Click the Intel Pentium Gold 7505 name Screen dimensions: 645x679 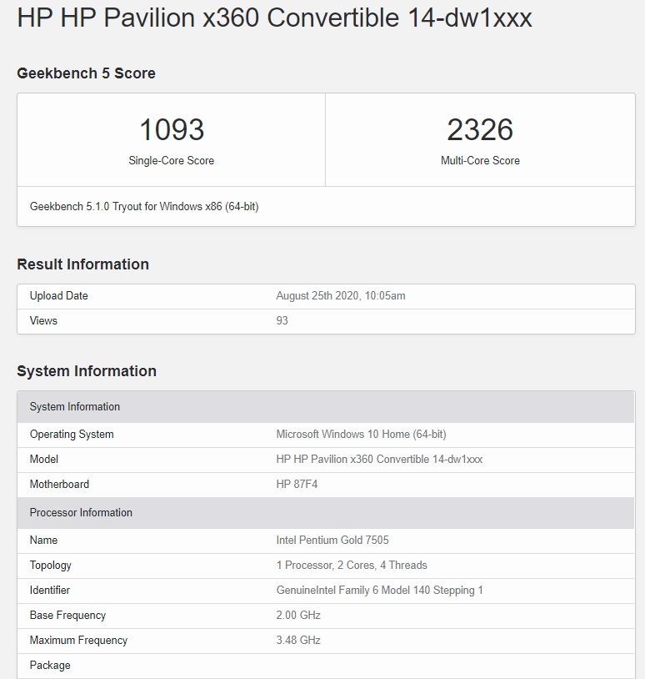[x=332, y=541]
